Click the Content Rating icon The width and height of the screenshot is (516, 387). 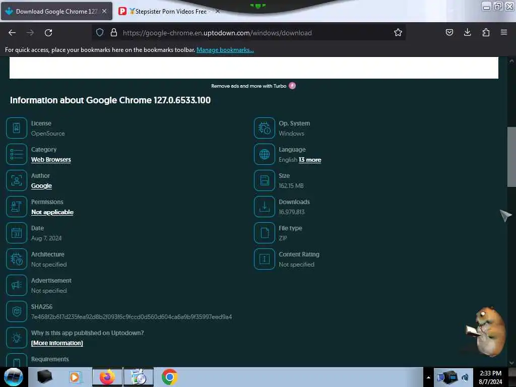pyautogui.click(x=264, y=259)
